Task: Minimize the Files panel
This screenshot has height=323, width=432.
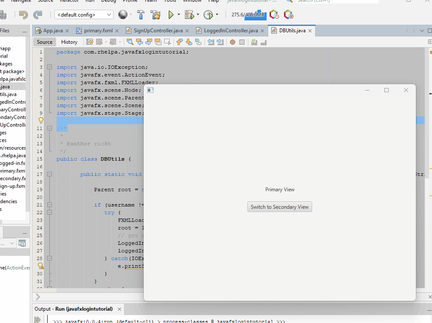Action: point(25,31)
